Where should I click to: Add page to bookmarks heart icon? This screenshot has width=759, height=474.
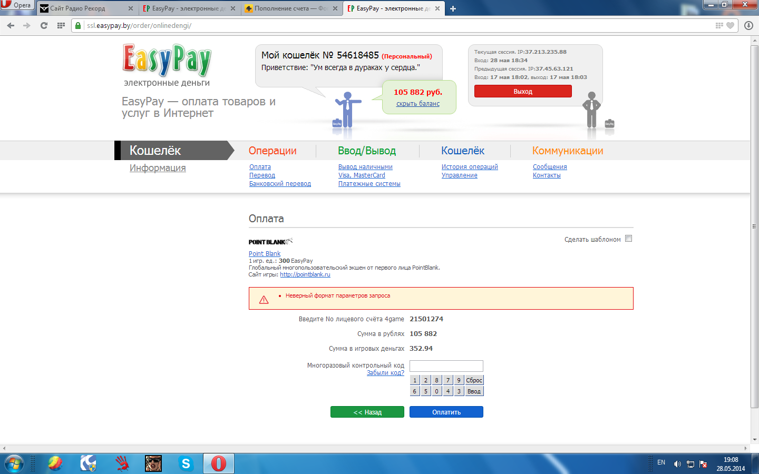click(730, 25)
